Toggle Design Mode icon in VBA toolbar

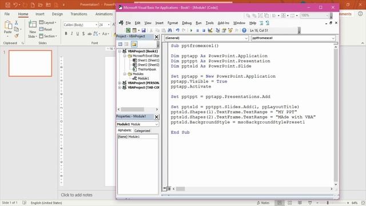pos(210,30)
